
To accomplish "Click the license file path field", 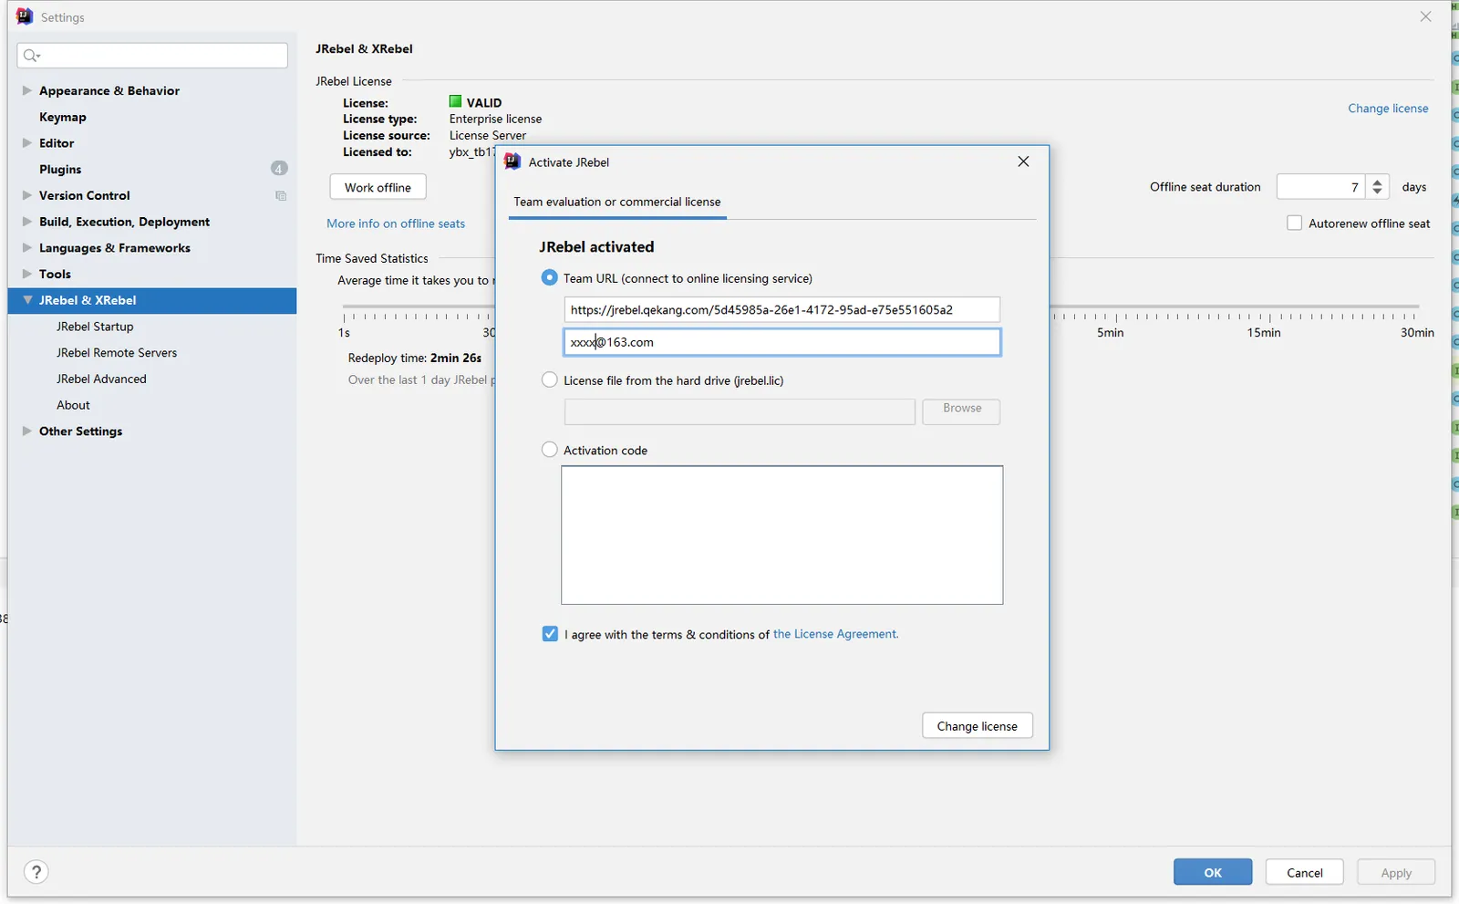I will tap(740, 411).
